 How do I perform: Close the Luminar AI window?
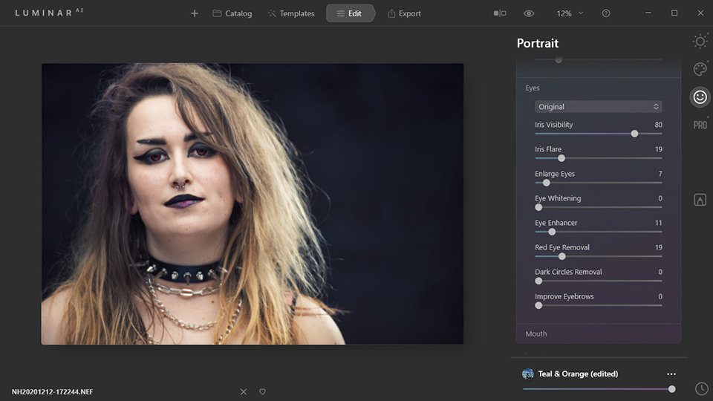(700, 13)
